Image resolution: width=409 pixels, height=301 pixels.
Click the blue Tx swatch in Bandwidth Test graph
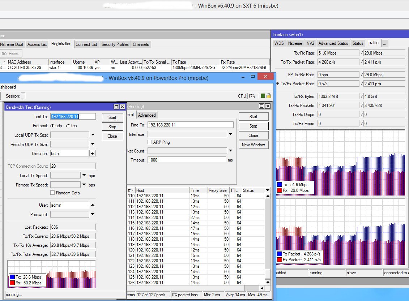pyautogui.click(x=12, y=277)
